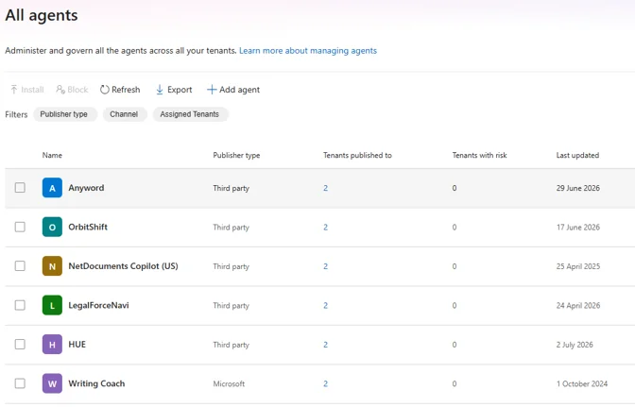Screen dimensions: 635x407
Task: Click HUE's 'Third party' publisher cell
Action: (x=232, y=345)
